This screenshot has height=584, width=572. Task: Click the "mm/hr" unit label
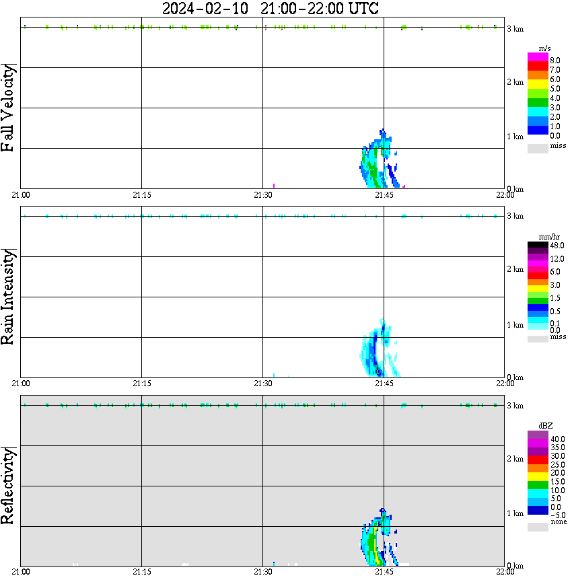pyautogui.click(x=548, y=237)
